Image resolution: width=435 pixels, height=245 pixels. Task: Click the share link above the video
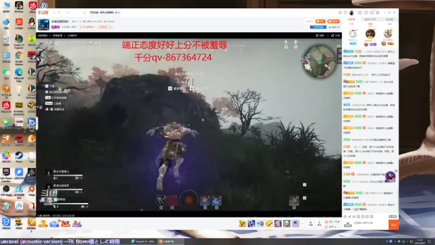pos(335,35)
